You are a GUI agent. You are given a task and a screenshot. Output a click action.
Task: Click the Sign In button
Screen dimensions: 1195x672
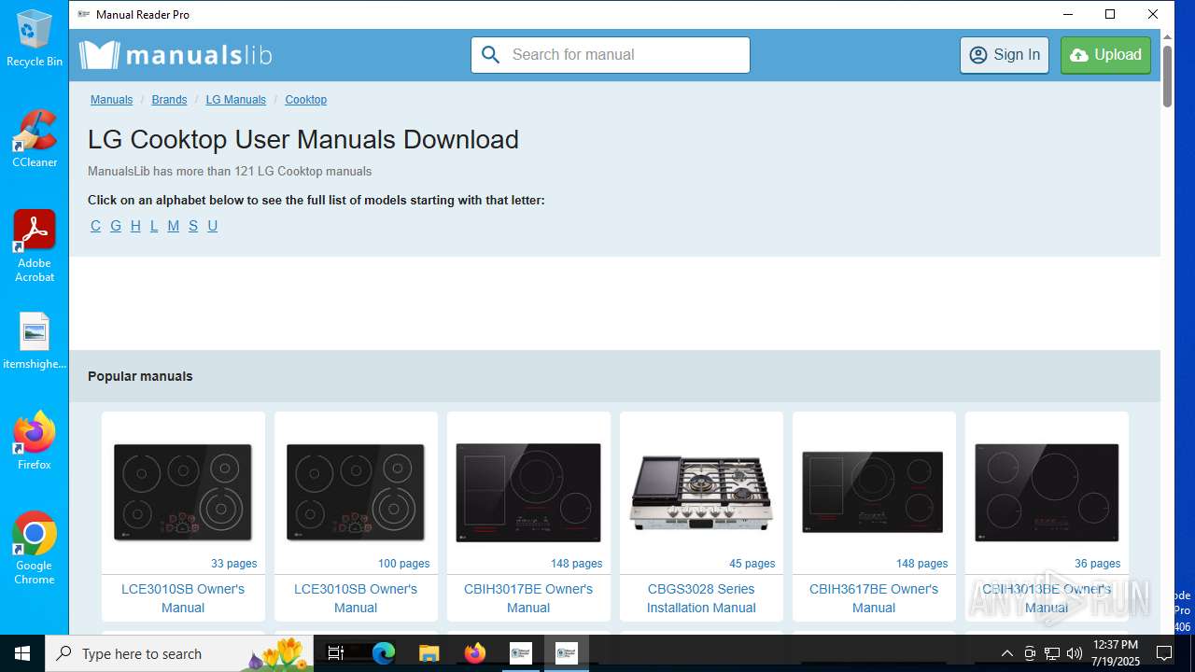(x=1005, y=55)
